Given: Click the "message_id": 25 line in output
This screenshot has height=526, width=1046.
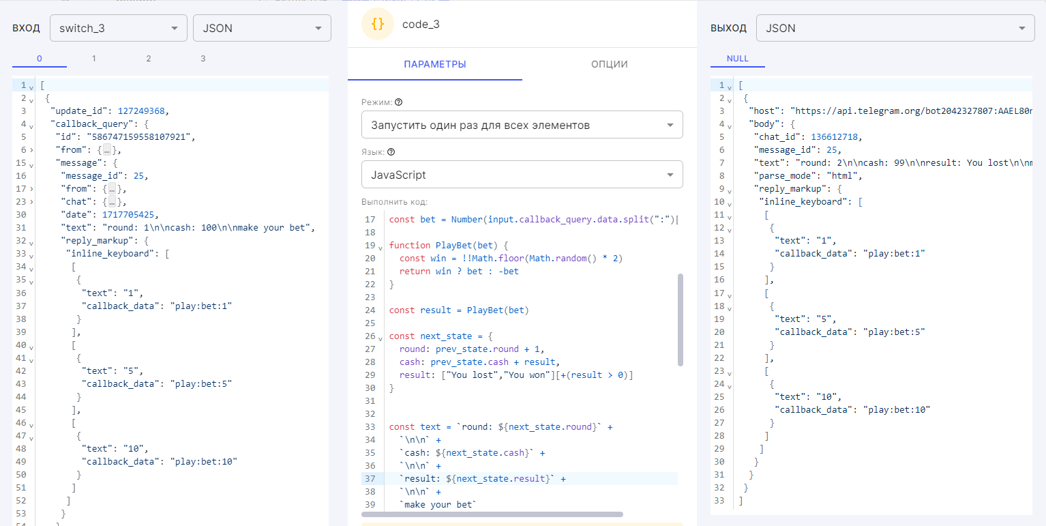Looking at the screenshot, I should tap(797, 150).
